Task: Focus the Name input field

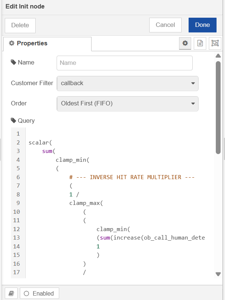Action: pos(124,63)
